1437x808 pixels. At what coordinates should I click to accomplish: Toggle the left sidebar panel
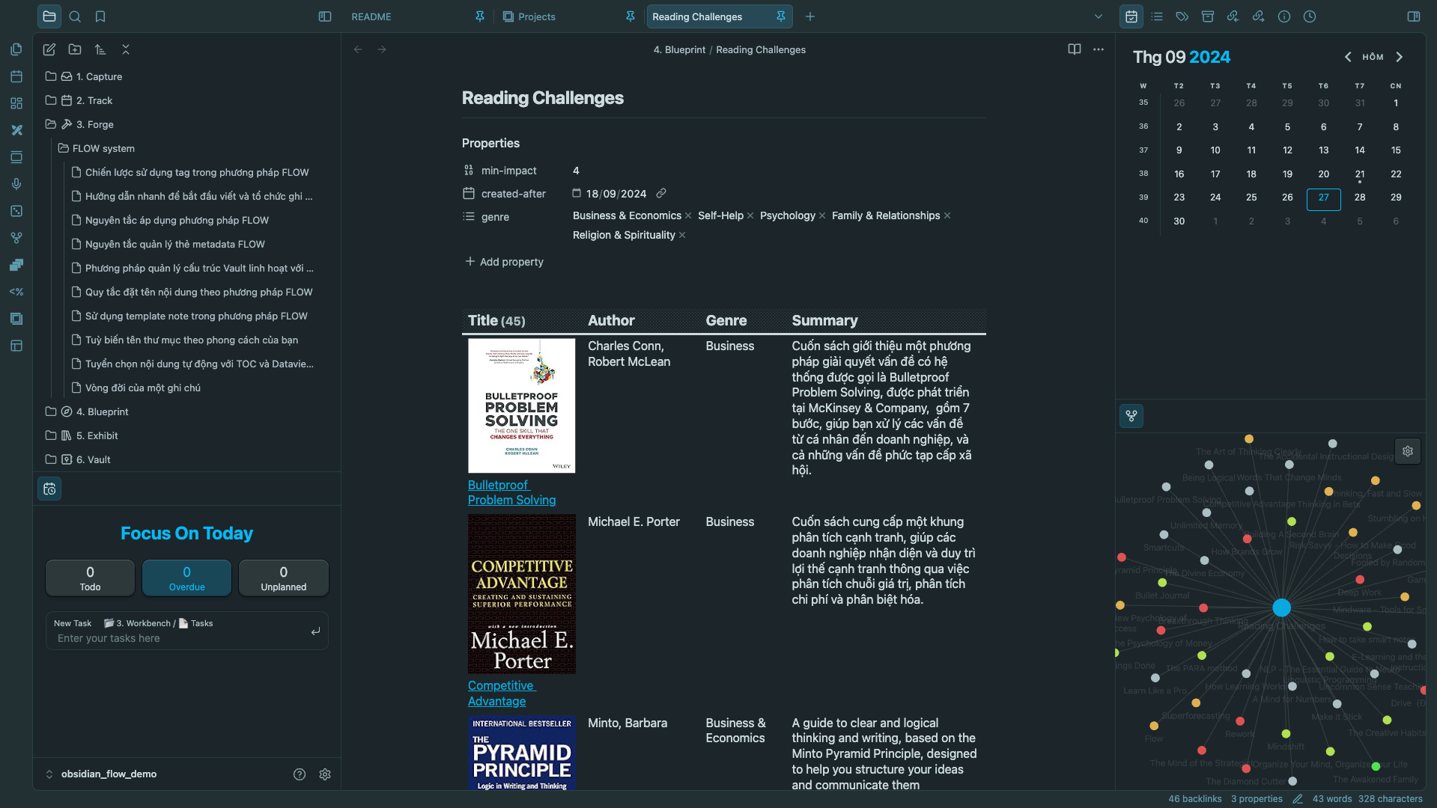[x=325, y=16]
